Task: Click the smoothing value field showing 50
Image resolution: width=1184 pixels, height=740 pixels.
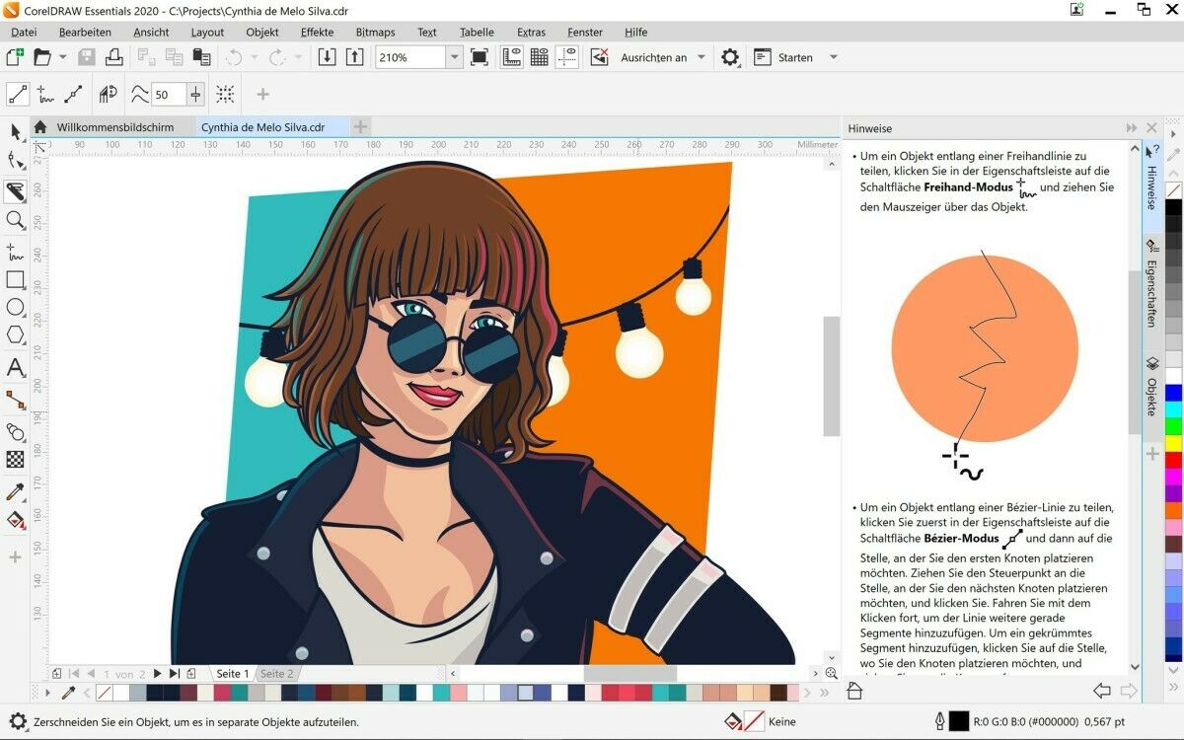Action: point(168,95)
